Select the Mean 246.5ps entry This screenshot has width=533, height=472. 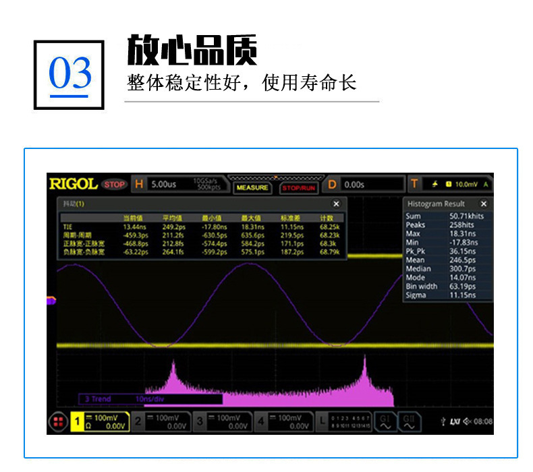click(448, 260)
